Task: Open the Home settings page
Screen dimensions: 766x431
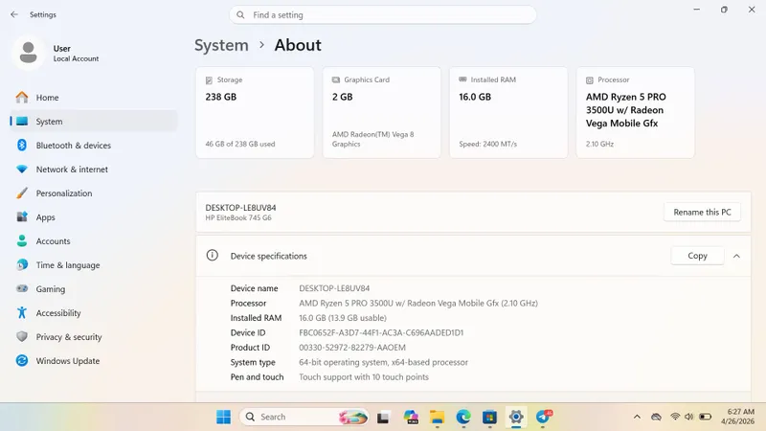Action: click(x=94, y=98)
